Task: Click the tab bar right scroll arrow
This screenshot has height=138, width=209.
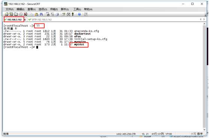Action: [x=204, y=19]
